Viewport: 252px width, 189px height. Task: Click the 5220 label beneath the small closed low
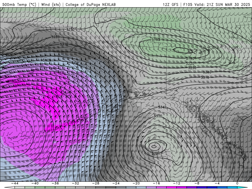pyautogui.click(x=156, y=153)
